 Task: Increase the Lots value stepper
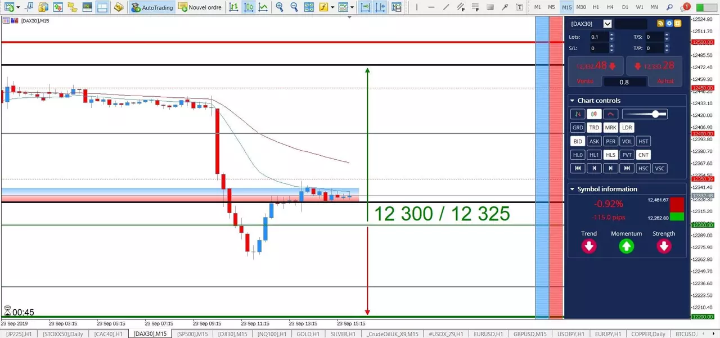(x=612, y=35)
